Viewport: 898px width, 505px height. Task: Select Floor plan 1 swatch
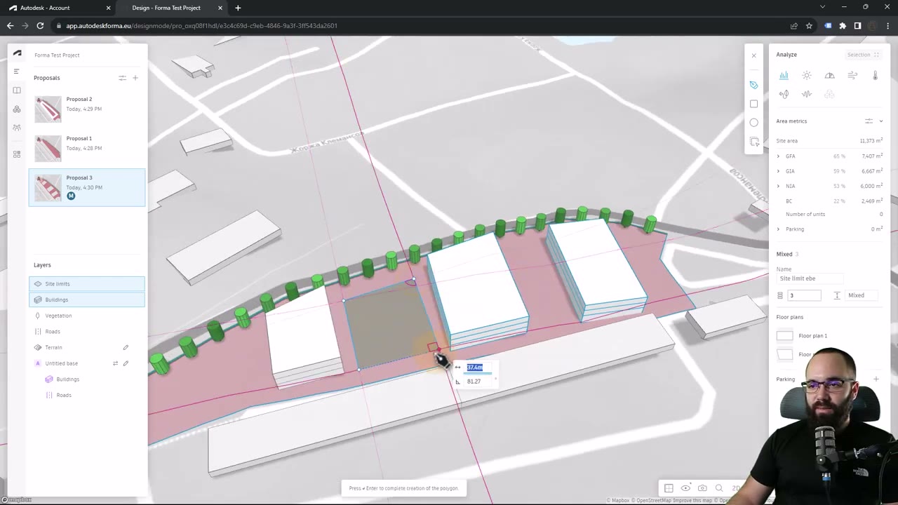pyautogui.click(x=784, y=336)
